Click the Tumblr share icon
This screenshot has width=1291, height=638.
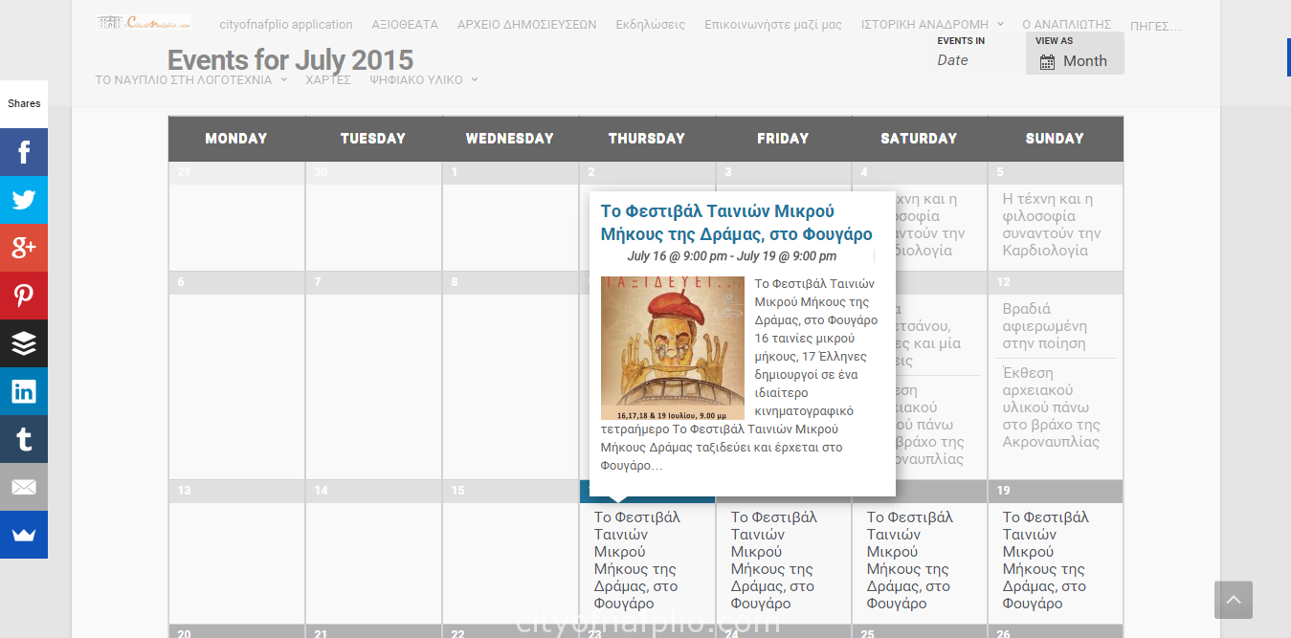[x=24, y=439]
